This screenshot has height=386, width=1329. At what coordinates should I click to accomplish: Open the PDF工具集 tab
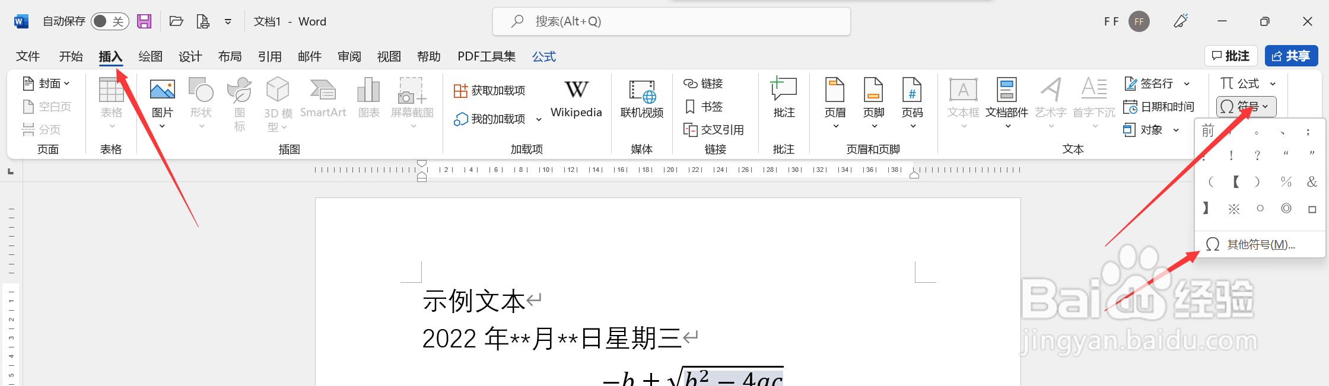(x=487, y=56)
